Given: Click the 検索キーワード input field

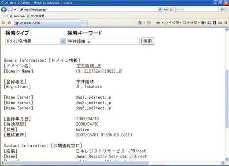Looking at the screenshot, I should point(103,41).
